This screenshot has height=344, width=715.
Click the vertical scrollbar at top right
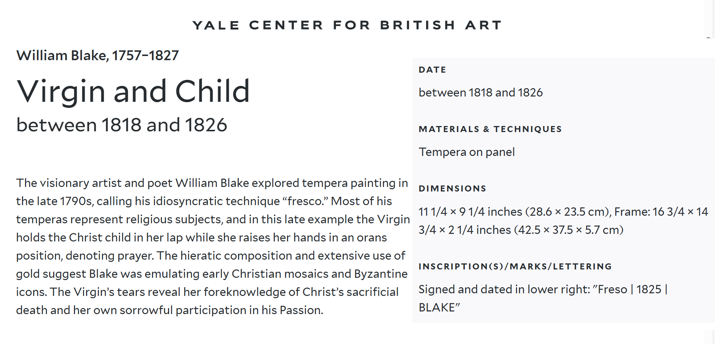[709, 19]
